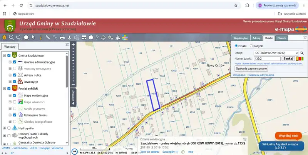Click the magnifier next to Obręb dropdown
This screenshot has height=155, width=308.
tap(302, 53)
